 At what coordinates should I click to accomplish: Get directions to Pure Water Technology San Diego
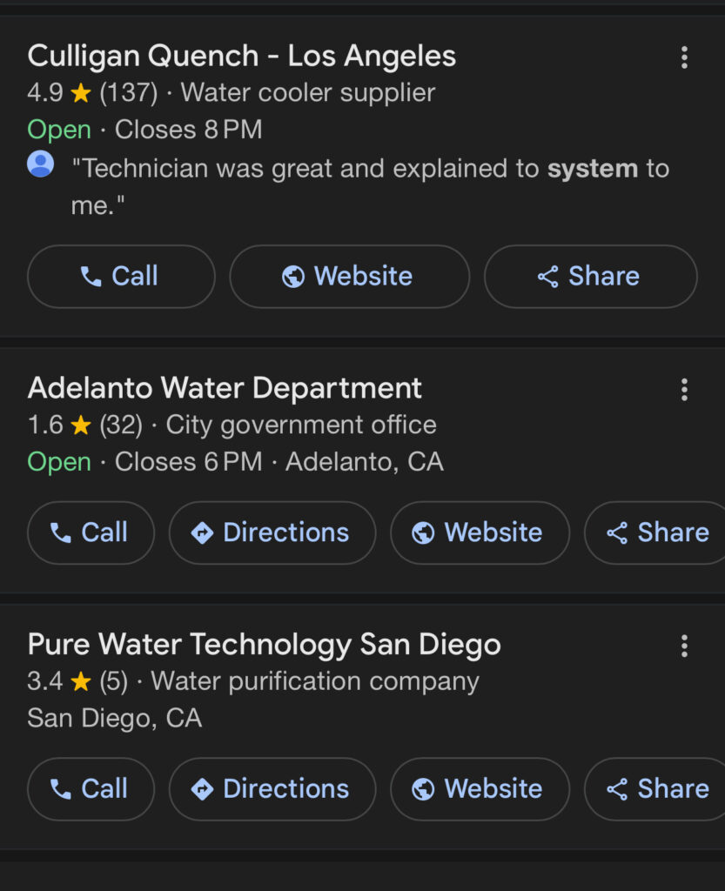pyautogui.click(x=272, y=788)
